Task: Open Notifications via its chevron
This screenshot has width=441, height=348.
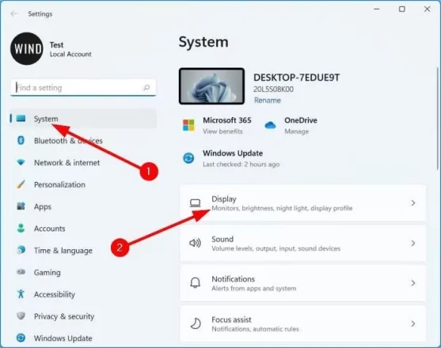Action: (412, 283)
